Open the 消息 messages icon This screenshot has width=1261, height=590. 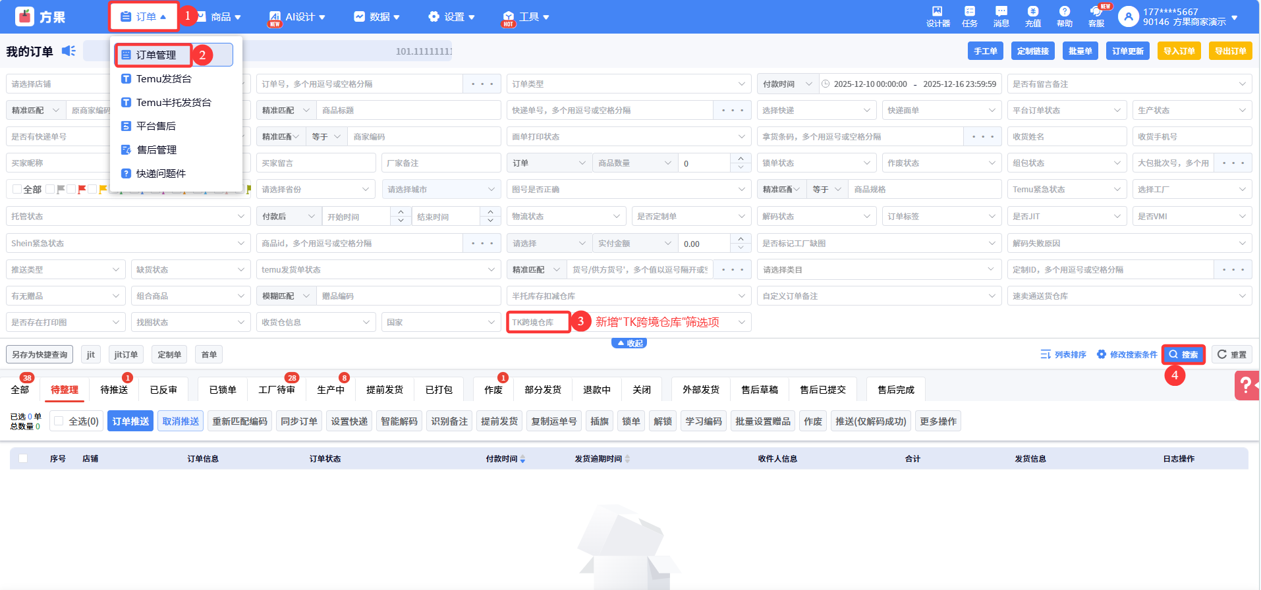[1001, 11]
